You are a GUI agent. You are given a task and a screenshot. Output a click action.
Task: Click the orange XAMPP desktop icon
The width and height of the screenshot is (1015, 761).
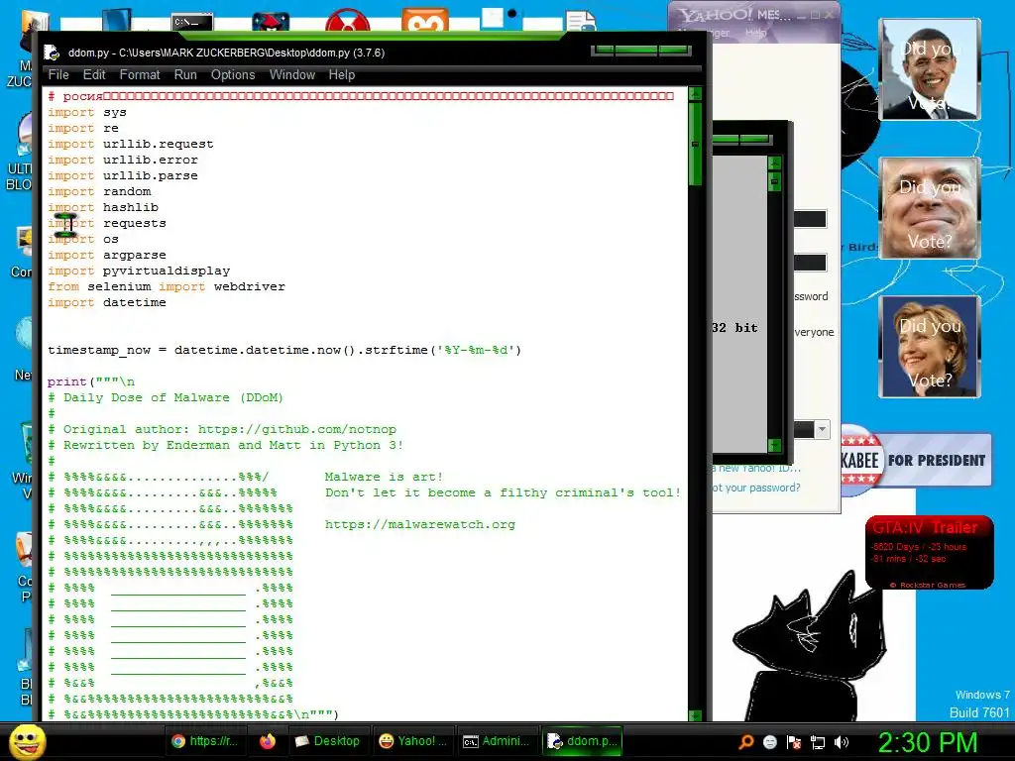click(424, 20)
